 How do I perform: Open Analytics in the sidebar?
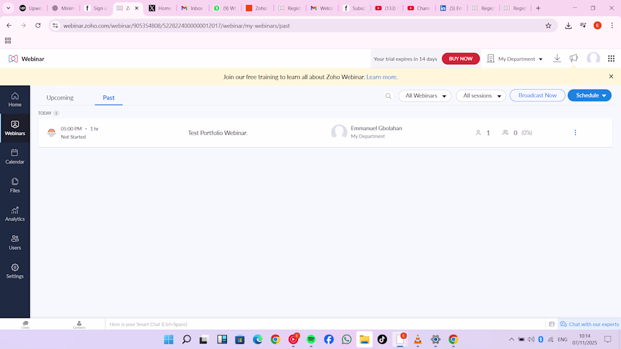click(15, 214)
